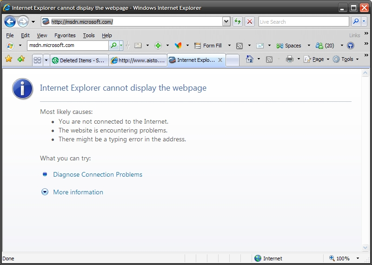This screenshot has width=372, height=265.
Task: Expand the More information section
Action: [x=45, y=192]
